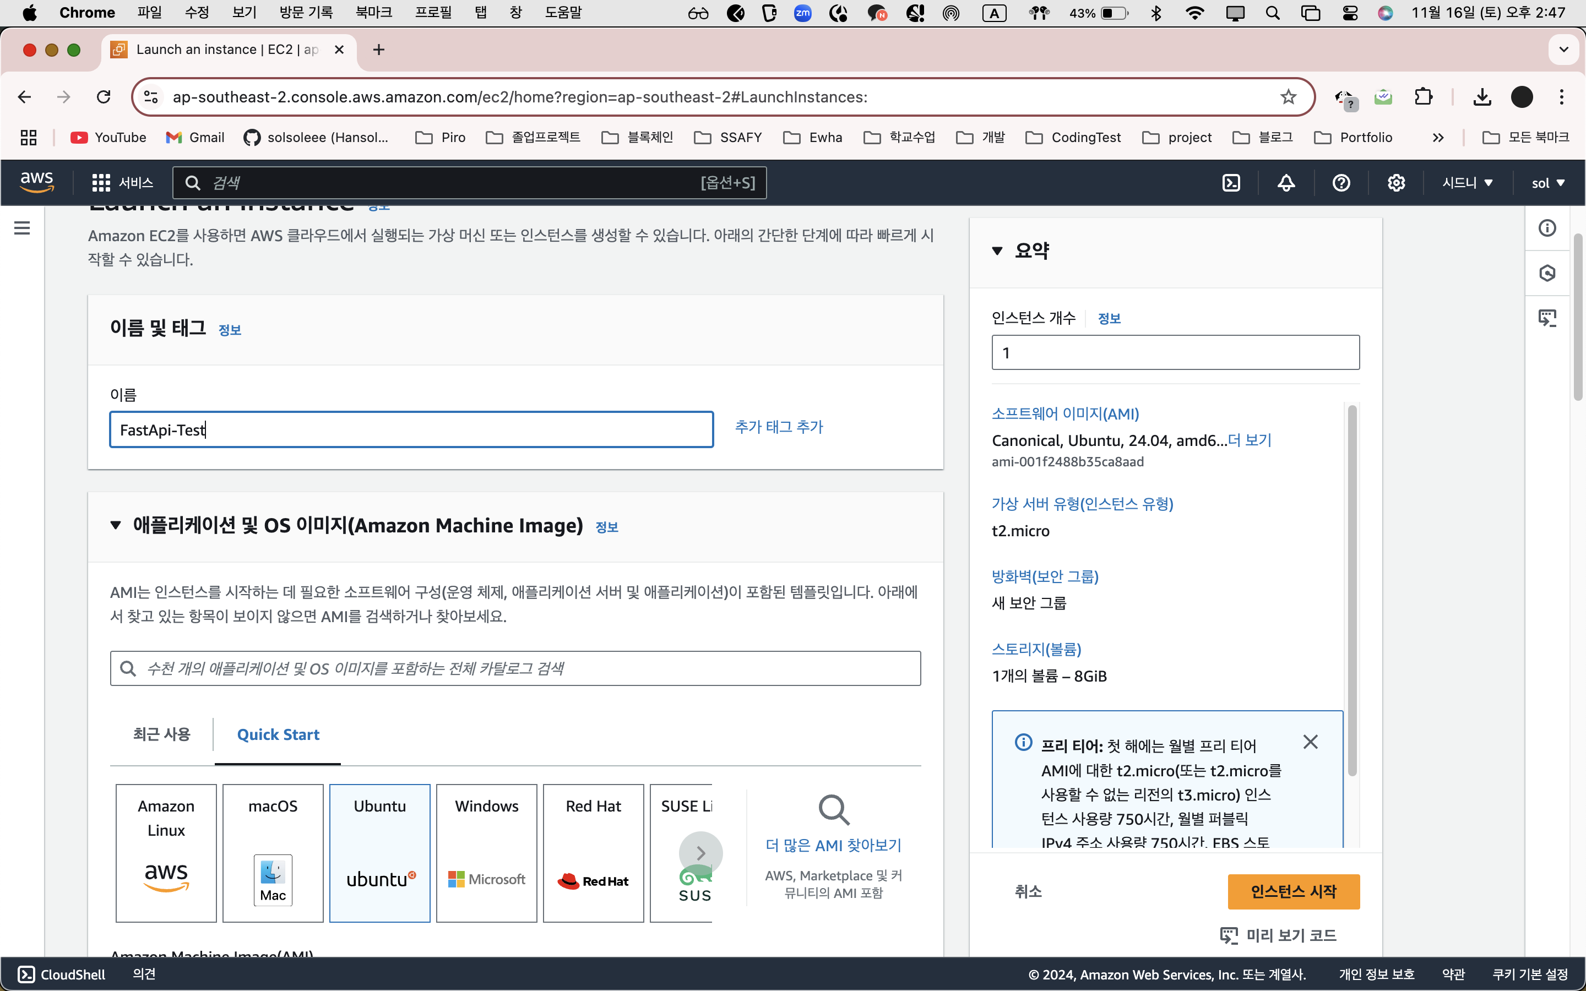Open AWS help question mark icon
The width and height of the screenshot is (1586, 991).
pos(1341,183)
